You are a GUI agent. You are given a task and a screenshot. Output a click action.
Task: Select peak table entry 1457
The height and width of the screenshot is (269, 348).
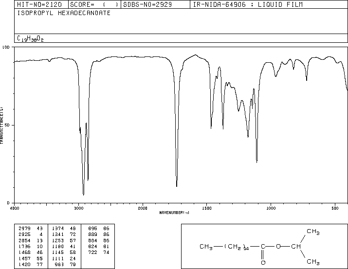(24, 259)
